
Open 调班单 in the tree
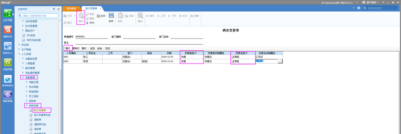click(x=37, y=120)
